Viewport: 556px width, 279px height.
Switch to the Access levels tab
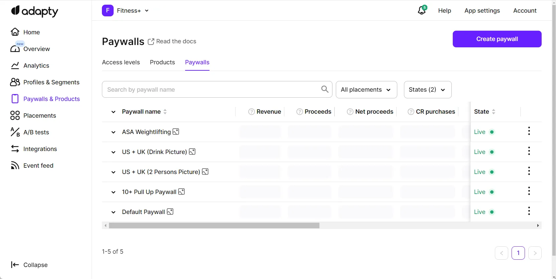(121, 62)
